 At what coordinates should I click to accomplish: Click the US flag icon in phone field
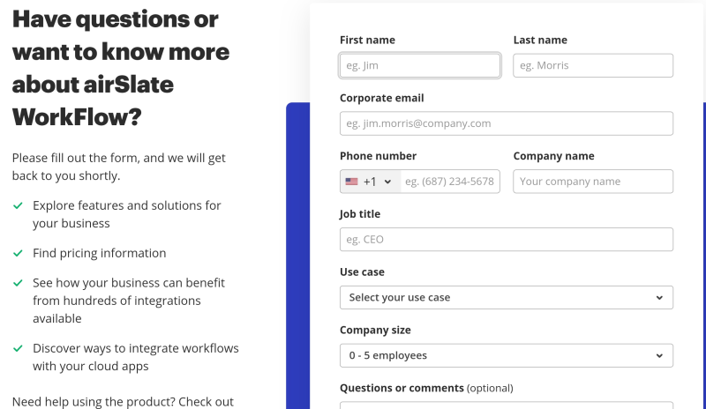[x=351, y=182]
